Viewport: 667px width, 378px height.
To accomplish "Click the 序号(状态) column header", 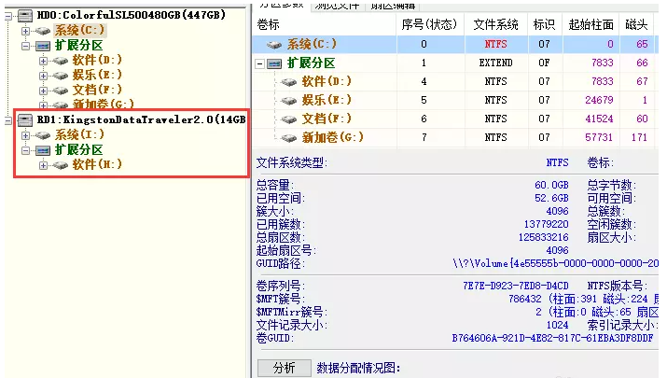I will click(430, 24).
